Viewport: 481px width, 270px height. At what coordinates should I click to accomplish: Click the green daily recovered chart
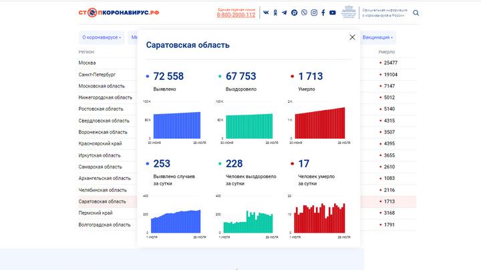pos(248,221)
